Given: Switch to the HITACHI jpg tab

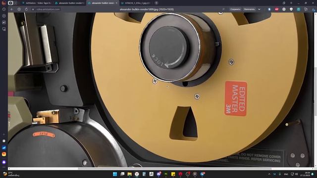Looking at the screenshot, I should (x=136, y=3).
